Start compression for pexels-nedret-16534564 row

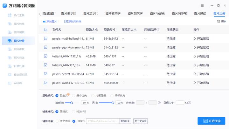point(201,74)
